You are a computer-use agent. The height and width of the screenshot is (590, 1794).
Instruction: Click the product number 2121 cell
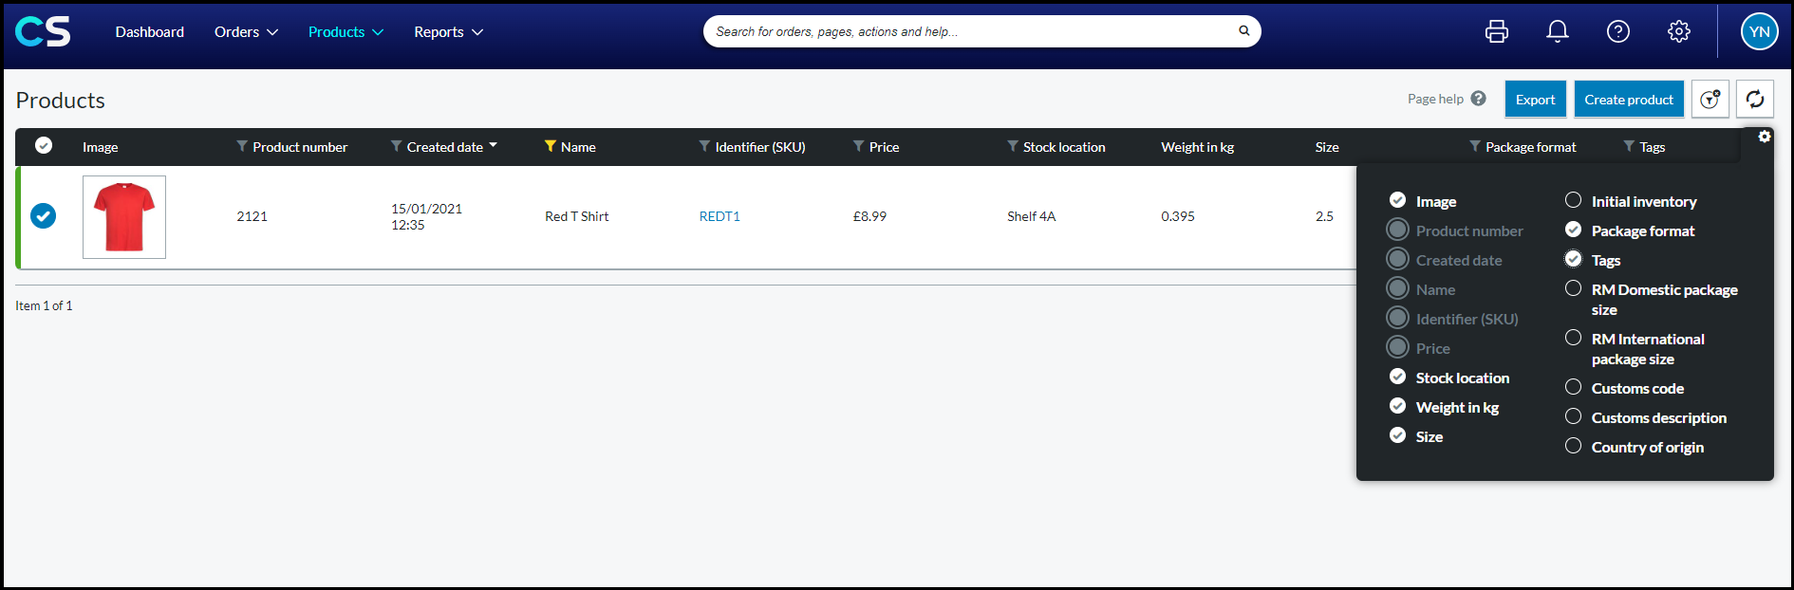pyautogui.click(x=252, y=216)
